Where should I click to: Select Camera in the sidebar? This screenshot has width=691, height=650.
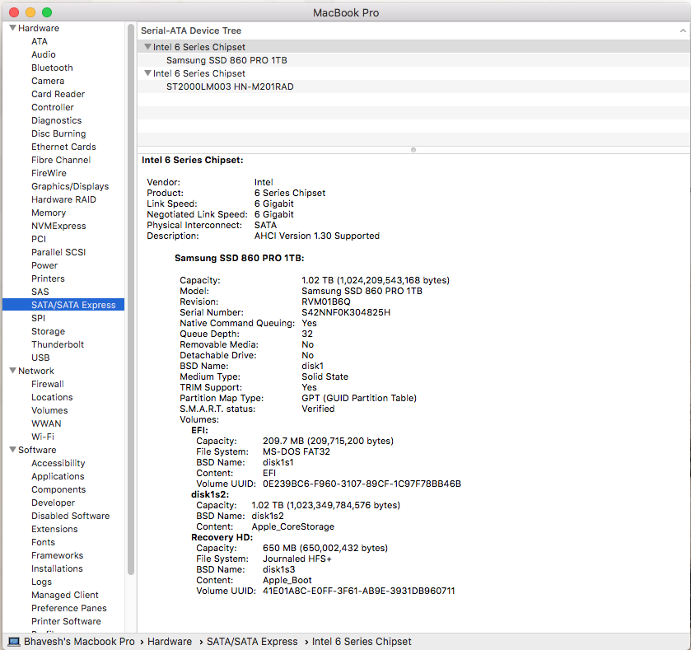point(48,81)
